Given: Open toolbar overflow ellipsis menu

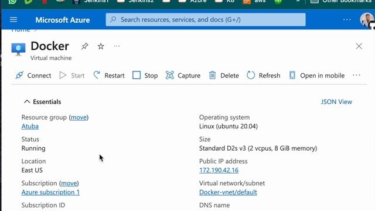Looking at the screenshot, I should 356,75.
